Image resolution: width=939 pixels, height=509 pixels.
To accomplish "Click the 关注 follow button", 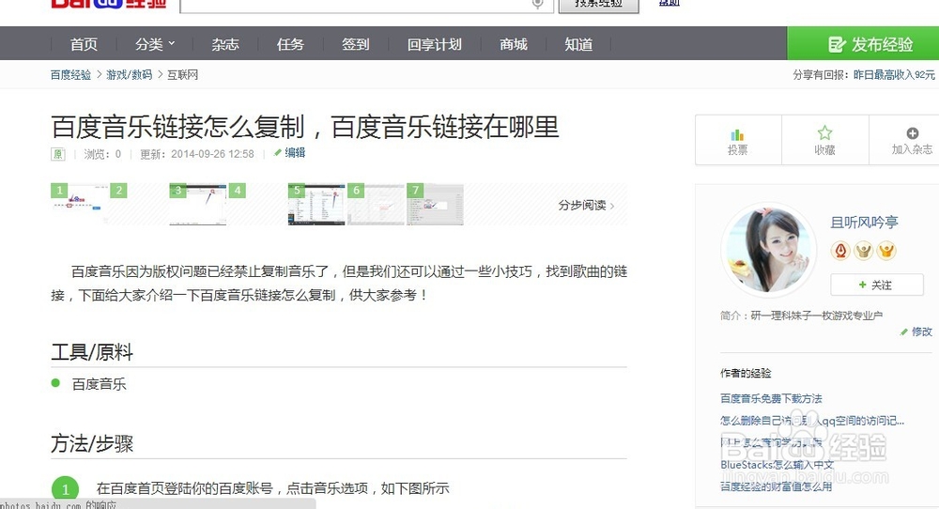I will coord(876,285).
